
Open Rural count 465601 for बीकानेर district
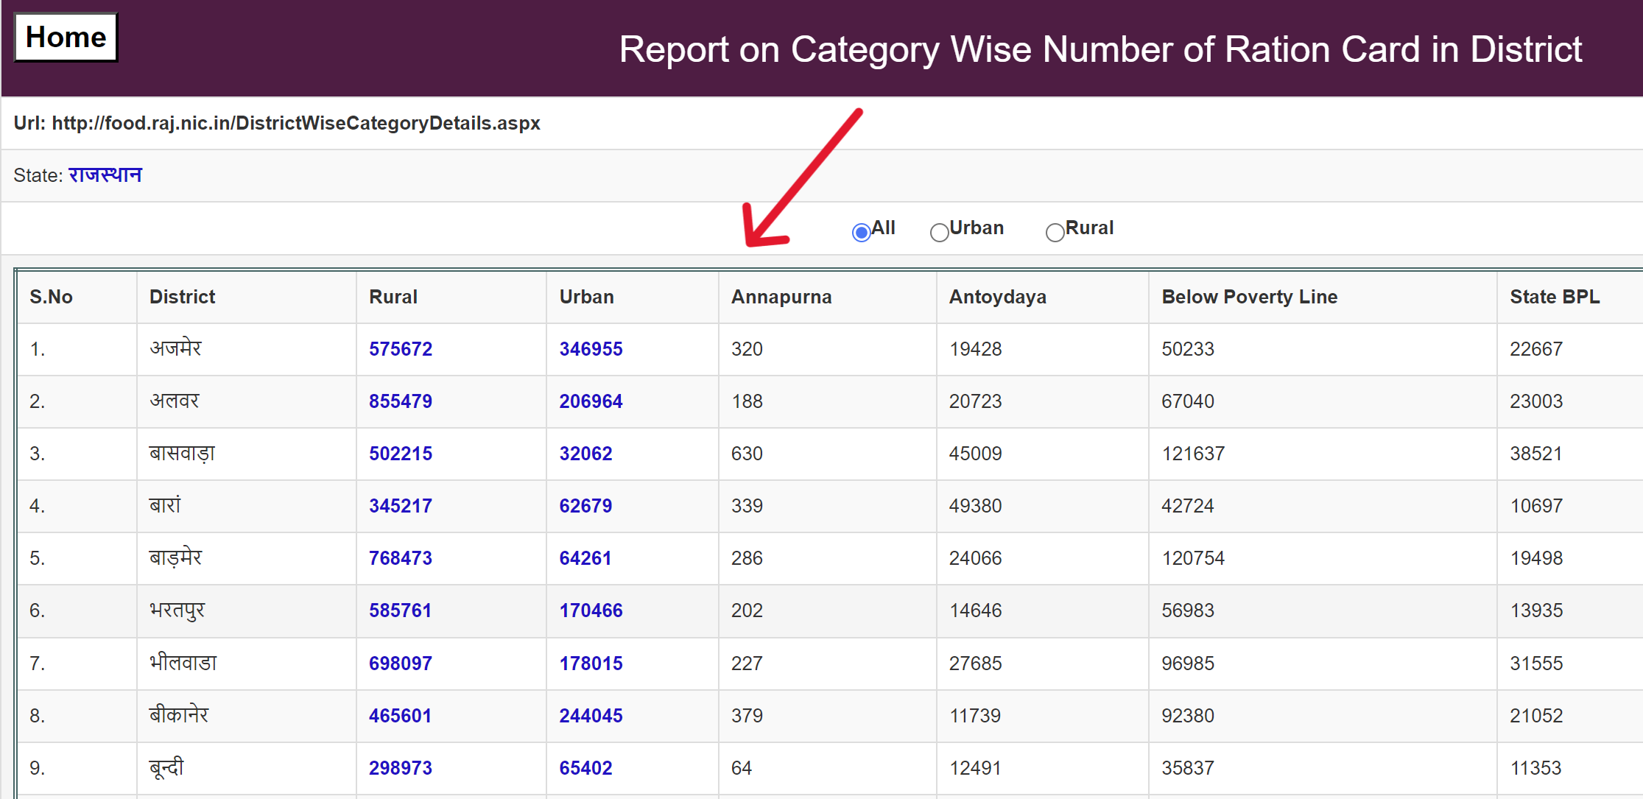coord(400,715)
